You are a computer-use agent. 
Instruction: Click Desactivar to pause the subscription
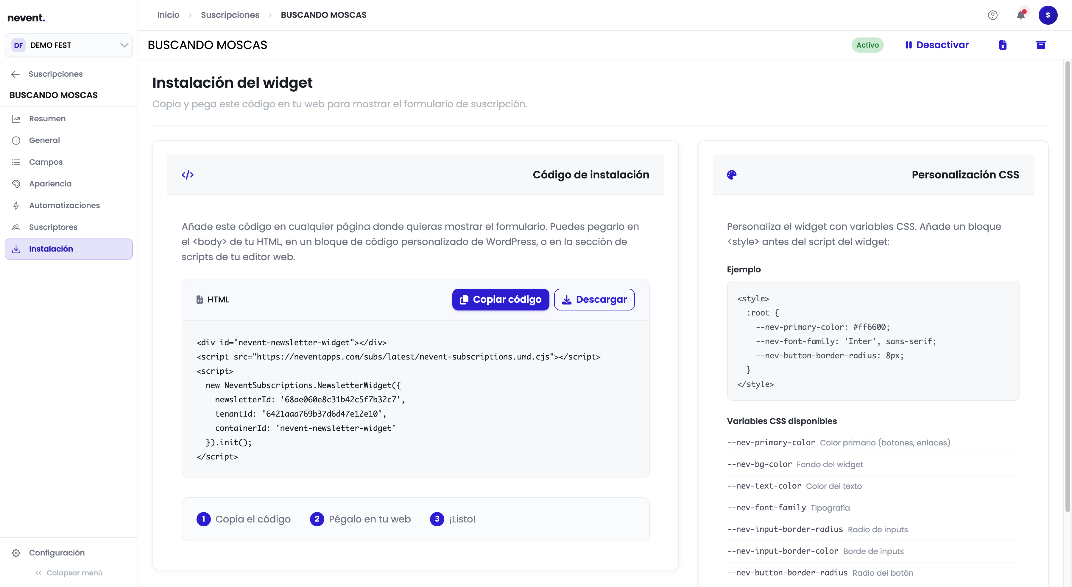click(x=937, y=45)
